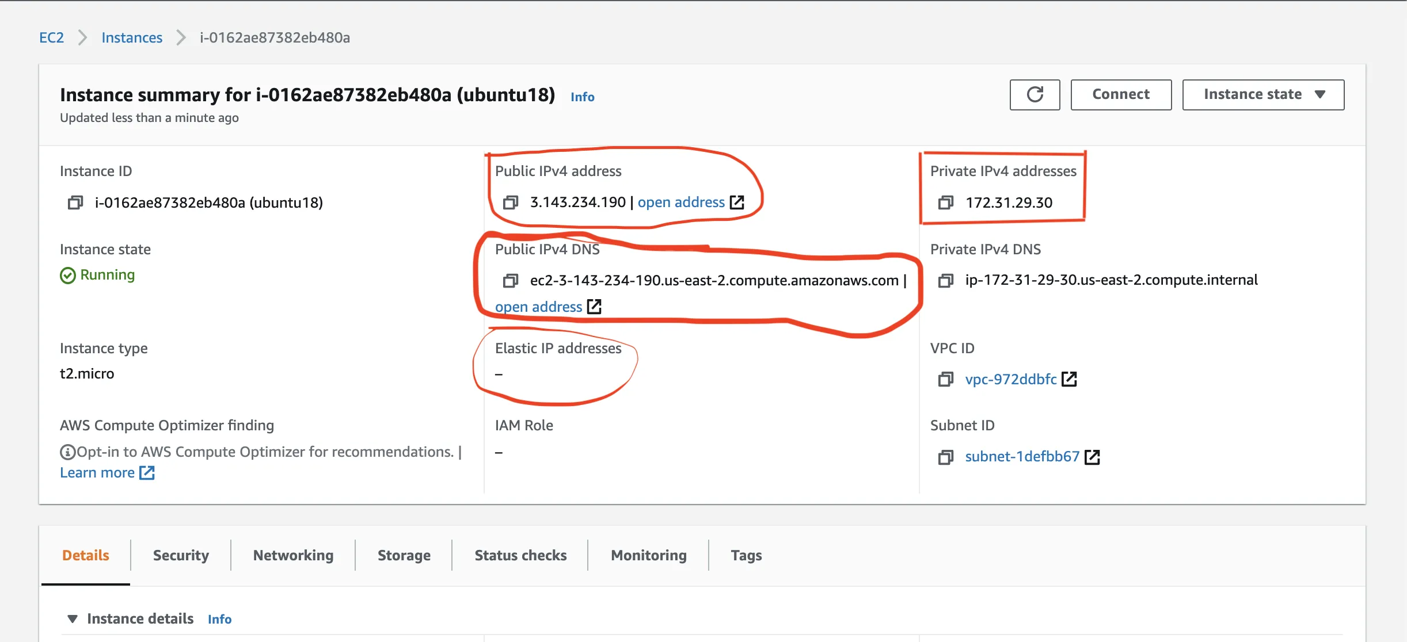
Task: Open subnet-1defbb67 link
Action: click(1022, 457)
